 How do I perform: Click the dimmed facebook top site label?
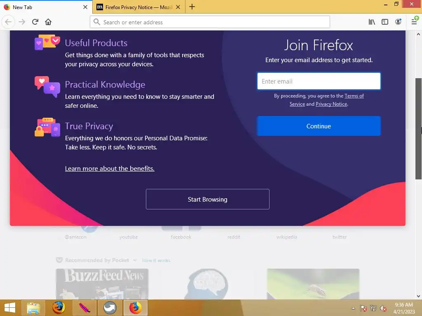point(181,237)
